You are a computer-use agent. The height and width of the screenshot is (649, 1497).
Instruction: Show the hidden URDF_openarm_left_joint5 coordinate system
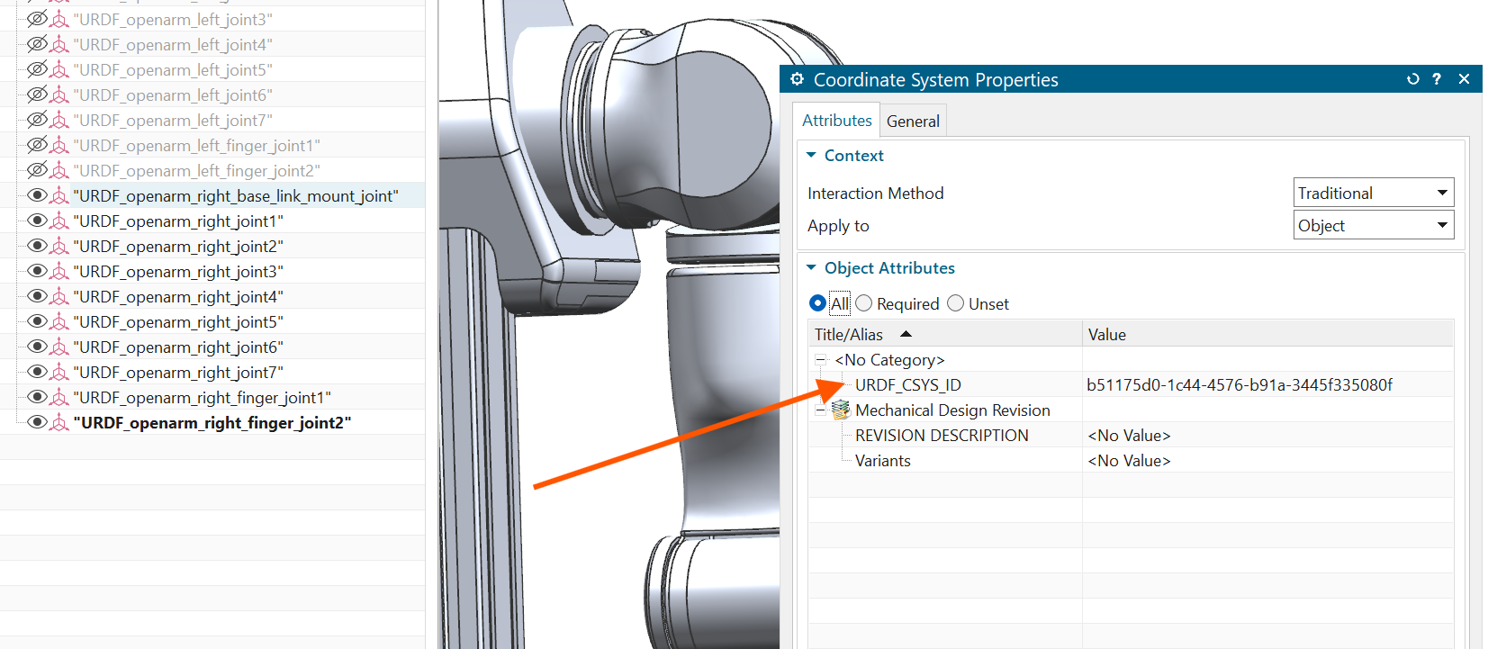click(x=37, y=69)
